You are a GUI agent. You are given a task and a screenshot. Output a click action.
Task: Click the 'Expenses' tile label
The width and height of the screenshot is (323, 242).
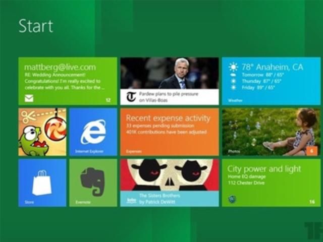134,151
